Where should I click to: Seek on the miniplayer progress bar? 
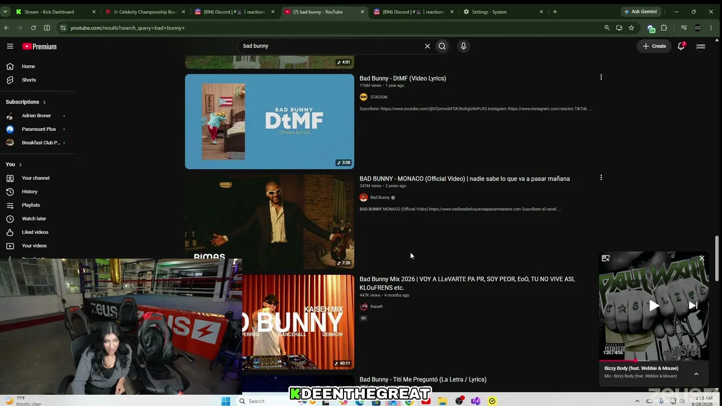[x=654, y=360]
